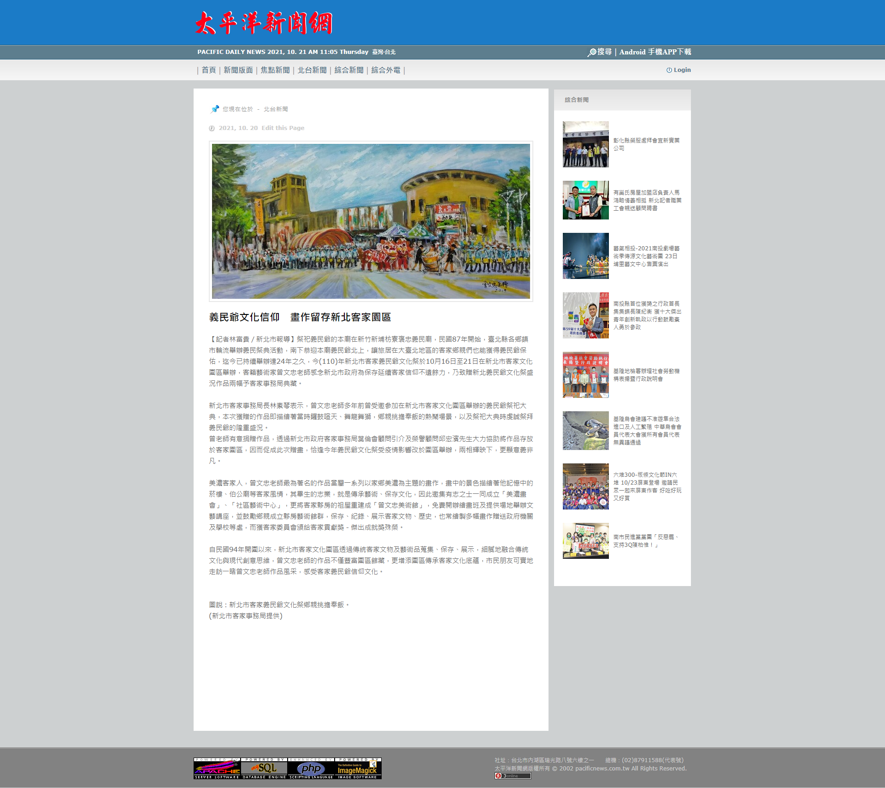Open 藝氣相投-2021南投劇場藝術季 headline
The height and width of the screenshot is (788, 885).
646,256
